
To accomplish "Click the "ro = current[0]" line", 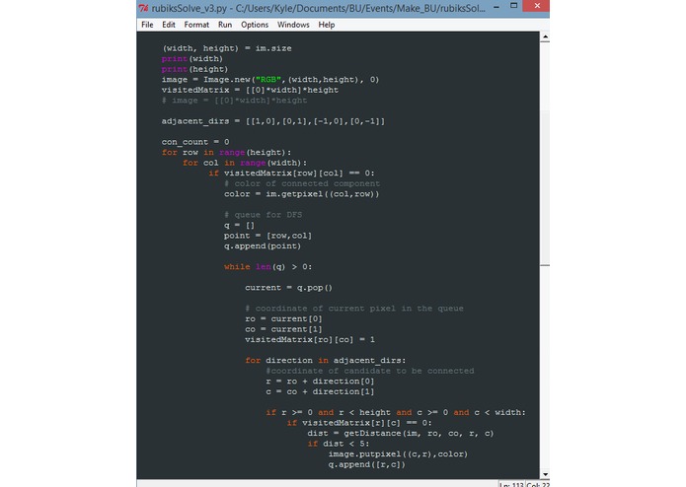I will (283, 319).
